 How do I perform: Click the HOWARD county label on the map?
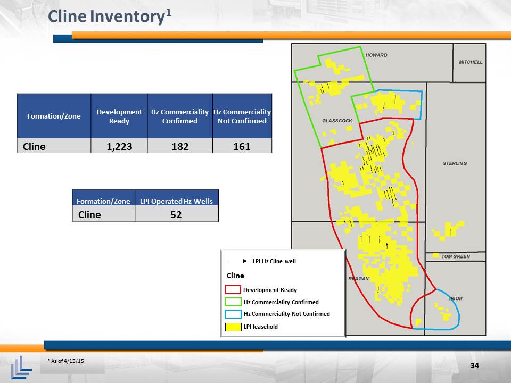376,55
